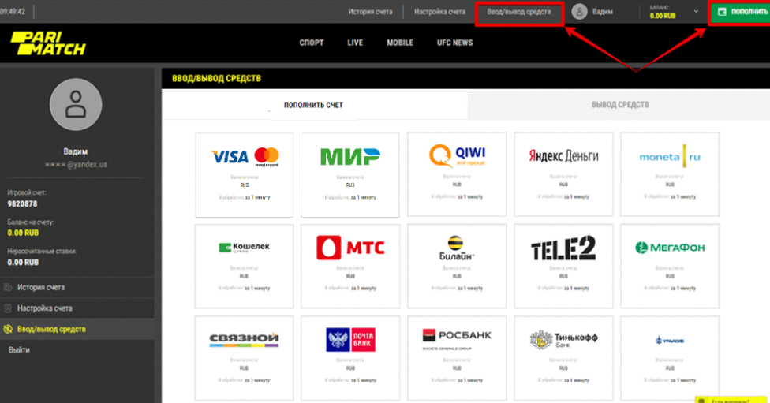Select Связной payment tile
The image size is (770, 403).
pos(244,358)
